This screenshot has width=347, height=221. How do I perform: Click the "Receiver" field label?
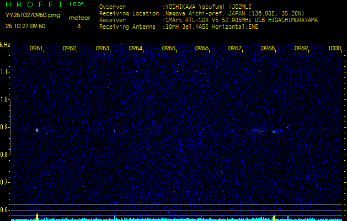click(x=113, y=20)
